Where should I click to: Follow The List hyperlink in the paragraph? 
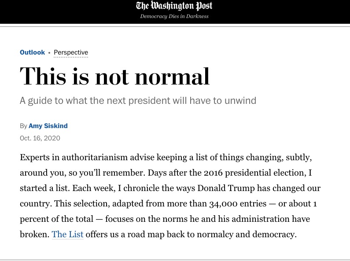[67, 234]
